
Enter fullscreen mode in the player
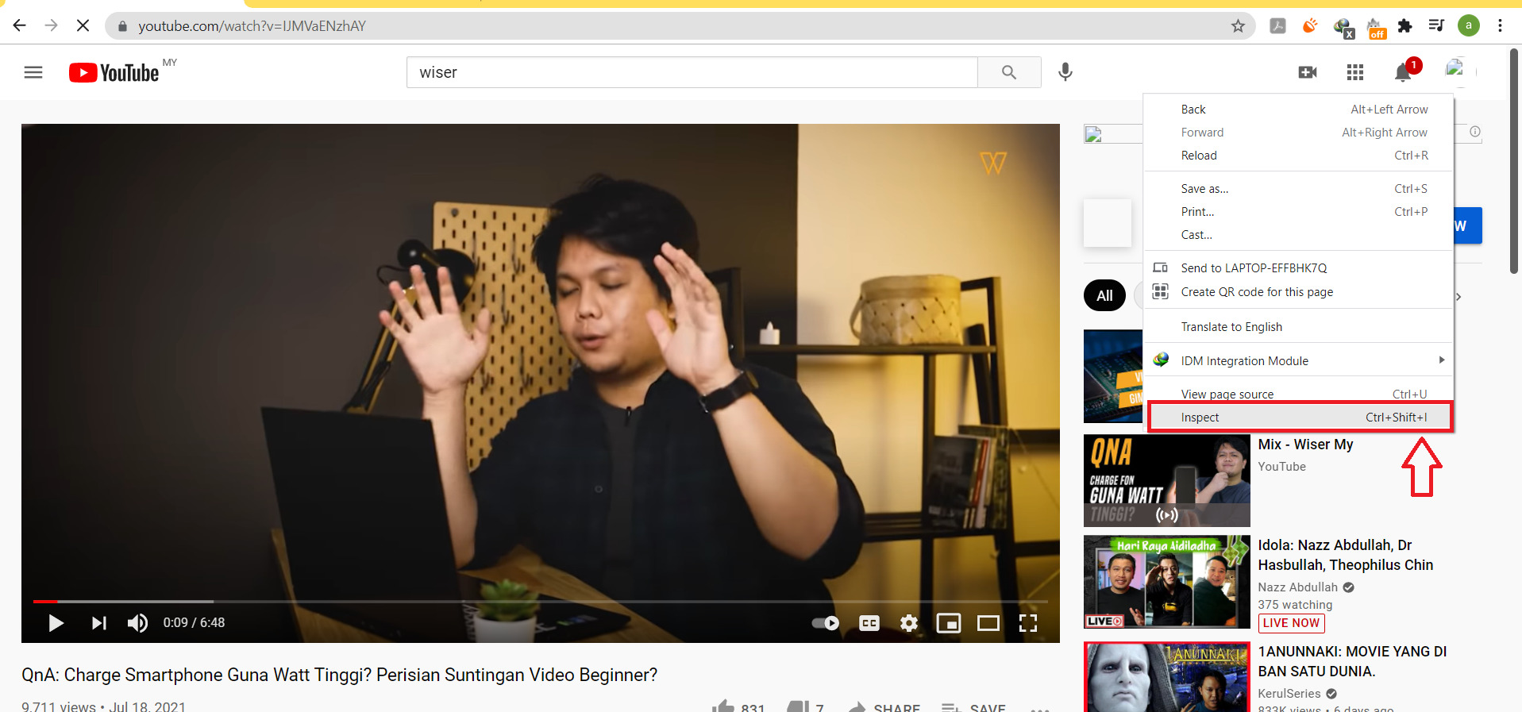1028,623
